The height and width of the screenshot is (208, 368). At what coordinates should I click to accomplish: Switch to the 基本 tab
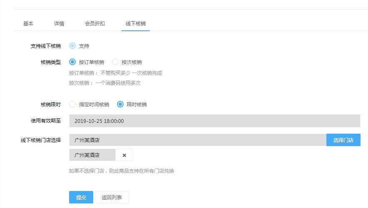28,24
